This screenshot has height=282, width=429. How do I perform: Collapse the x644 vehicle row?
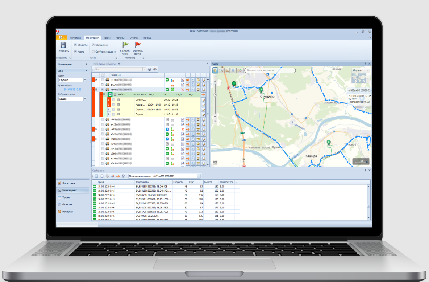pos(96,90)
